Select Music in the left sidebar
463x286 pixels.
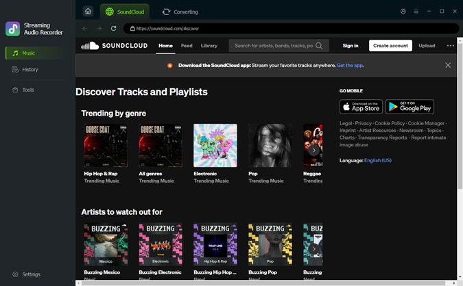(x=38, y=53)
